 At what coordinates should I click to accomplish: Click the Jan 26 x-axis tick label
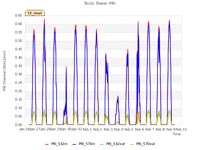tap(25, 129)
